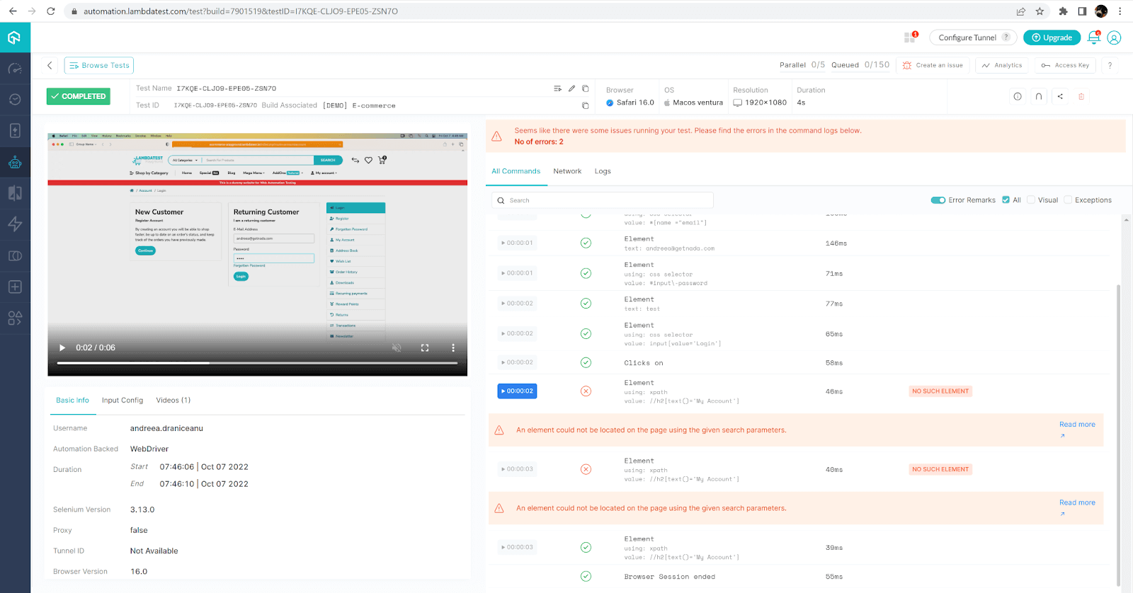The image size is (1133, 593).
Task: Copy the Test ID with copy icon
Action: (585, 105)
